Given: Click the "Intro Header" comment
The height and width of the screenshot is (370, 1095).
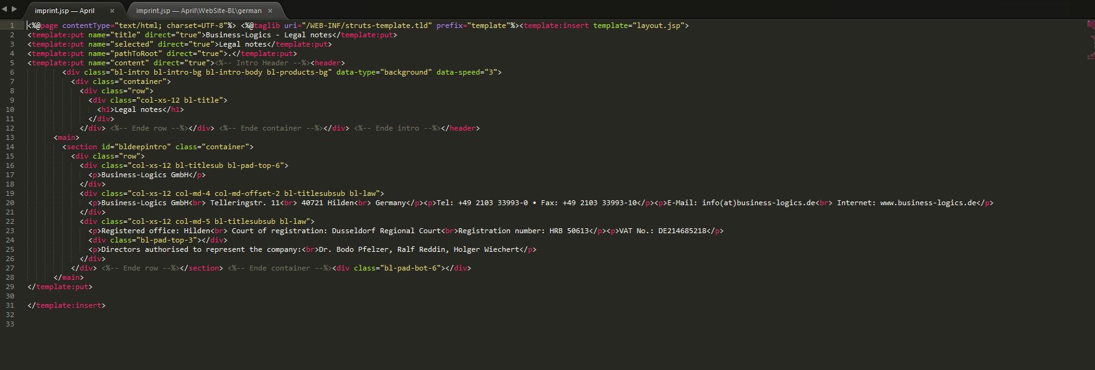Looking at the screenshot, I should coord(262,63).
